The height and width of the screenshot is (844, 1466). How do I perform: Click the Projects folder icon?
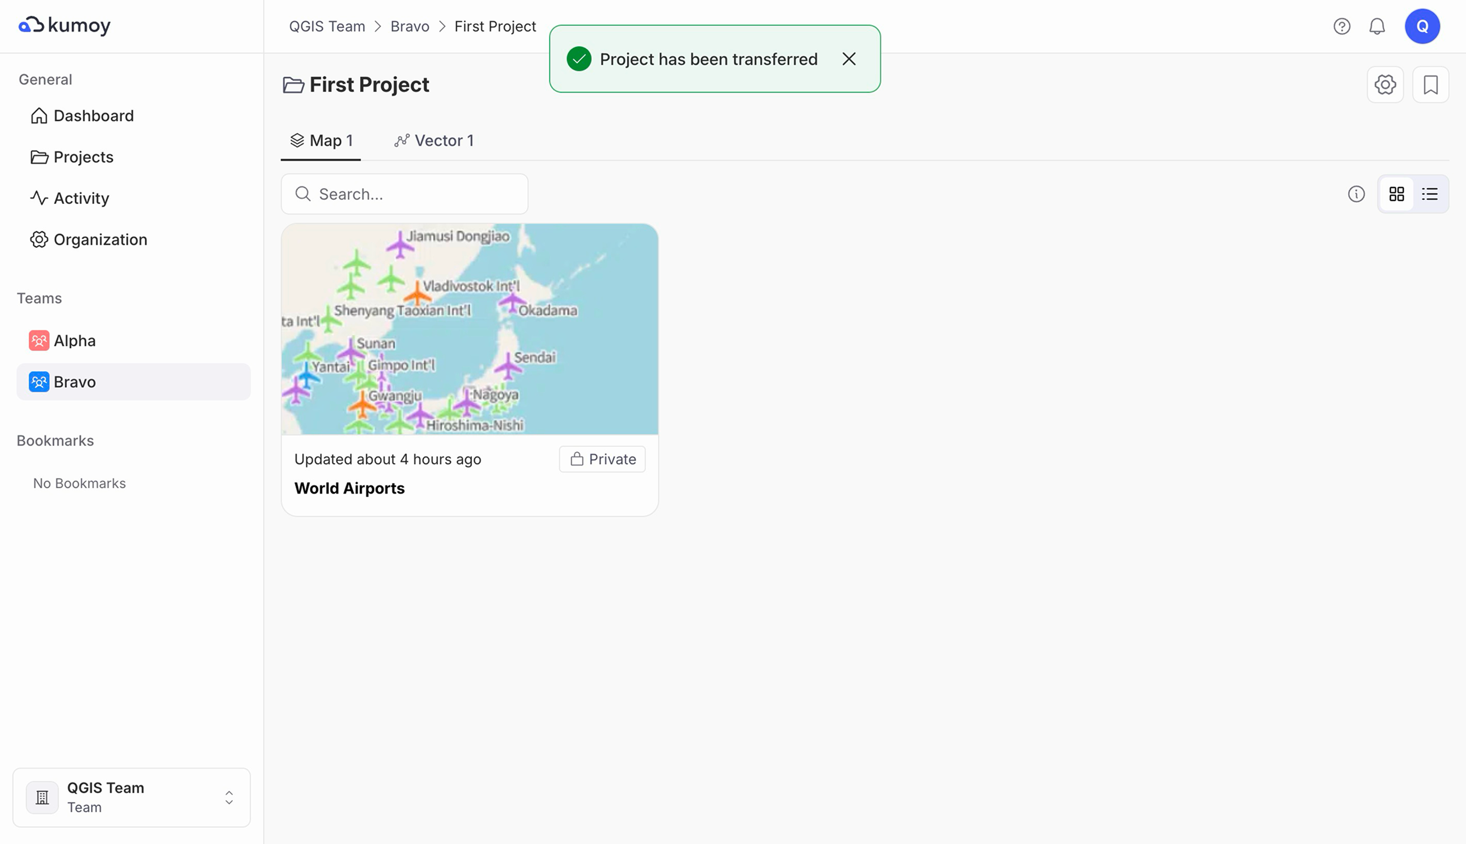click(x=39, y=157)
